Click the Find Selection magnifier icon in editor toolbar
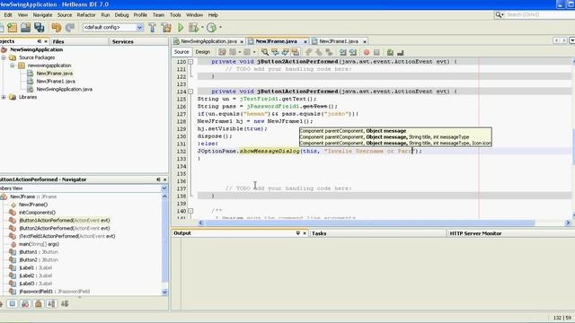575x323 pixels. click(x=264, y=52)
